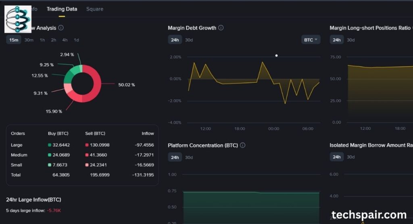Click the Platform Concentration (BTC) info icon
This screenshot has height=224, width=413.
(x=243, y=145)
